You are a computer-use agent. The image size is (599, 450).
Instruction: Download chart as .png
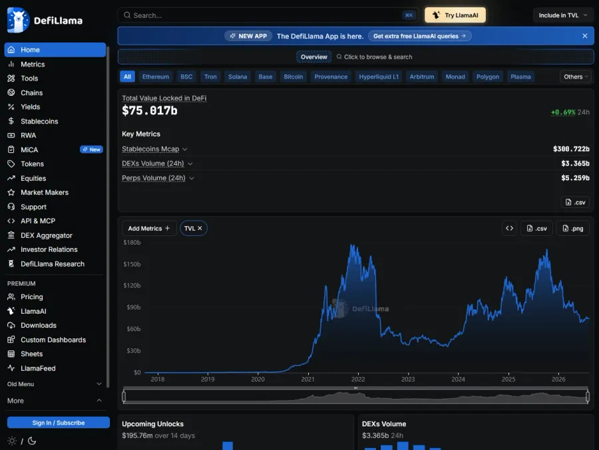(572, 228)
